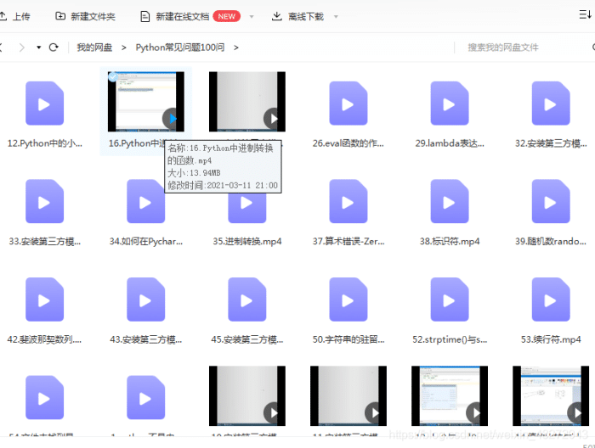Click the file name 38.标识符.mp4

(450, 242)
